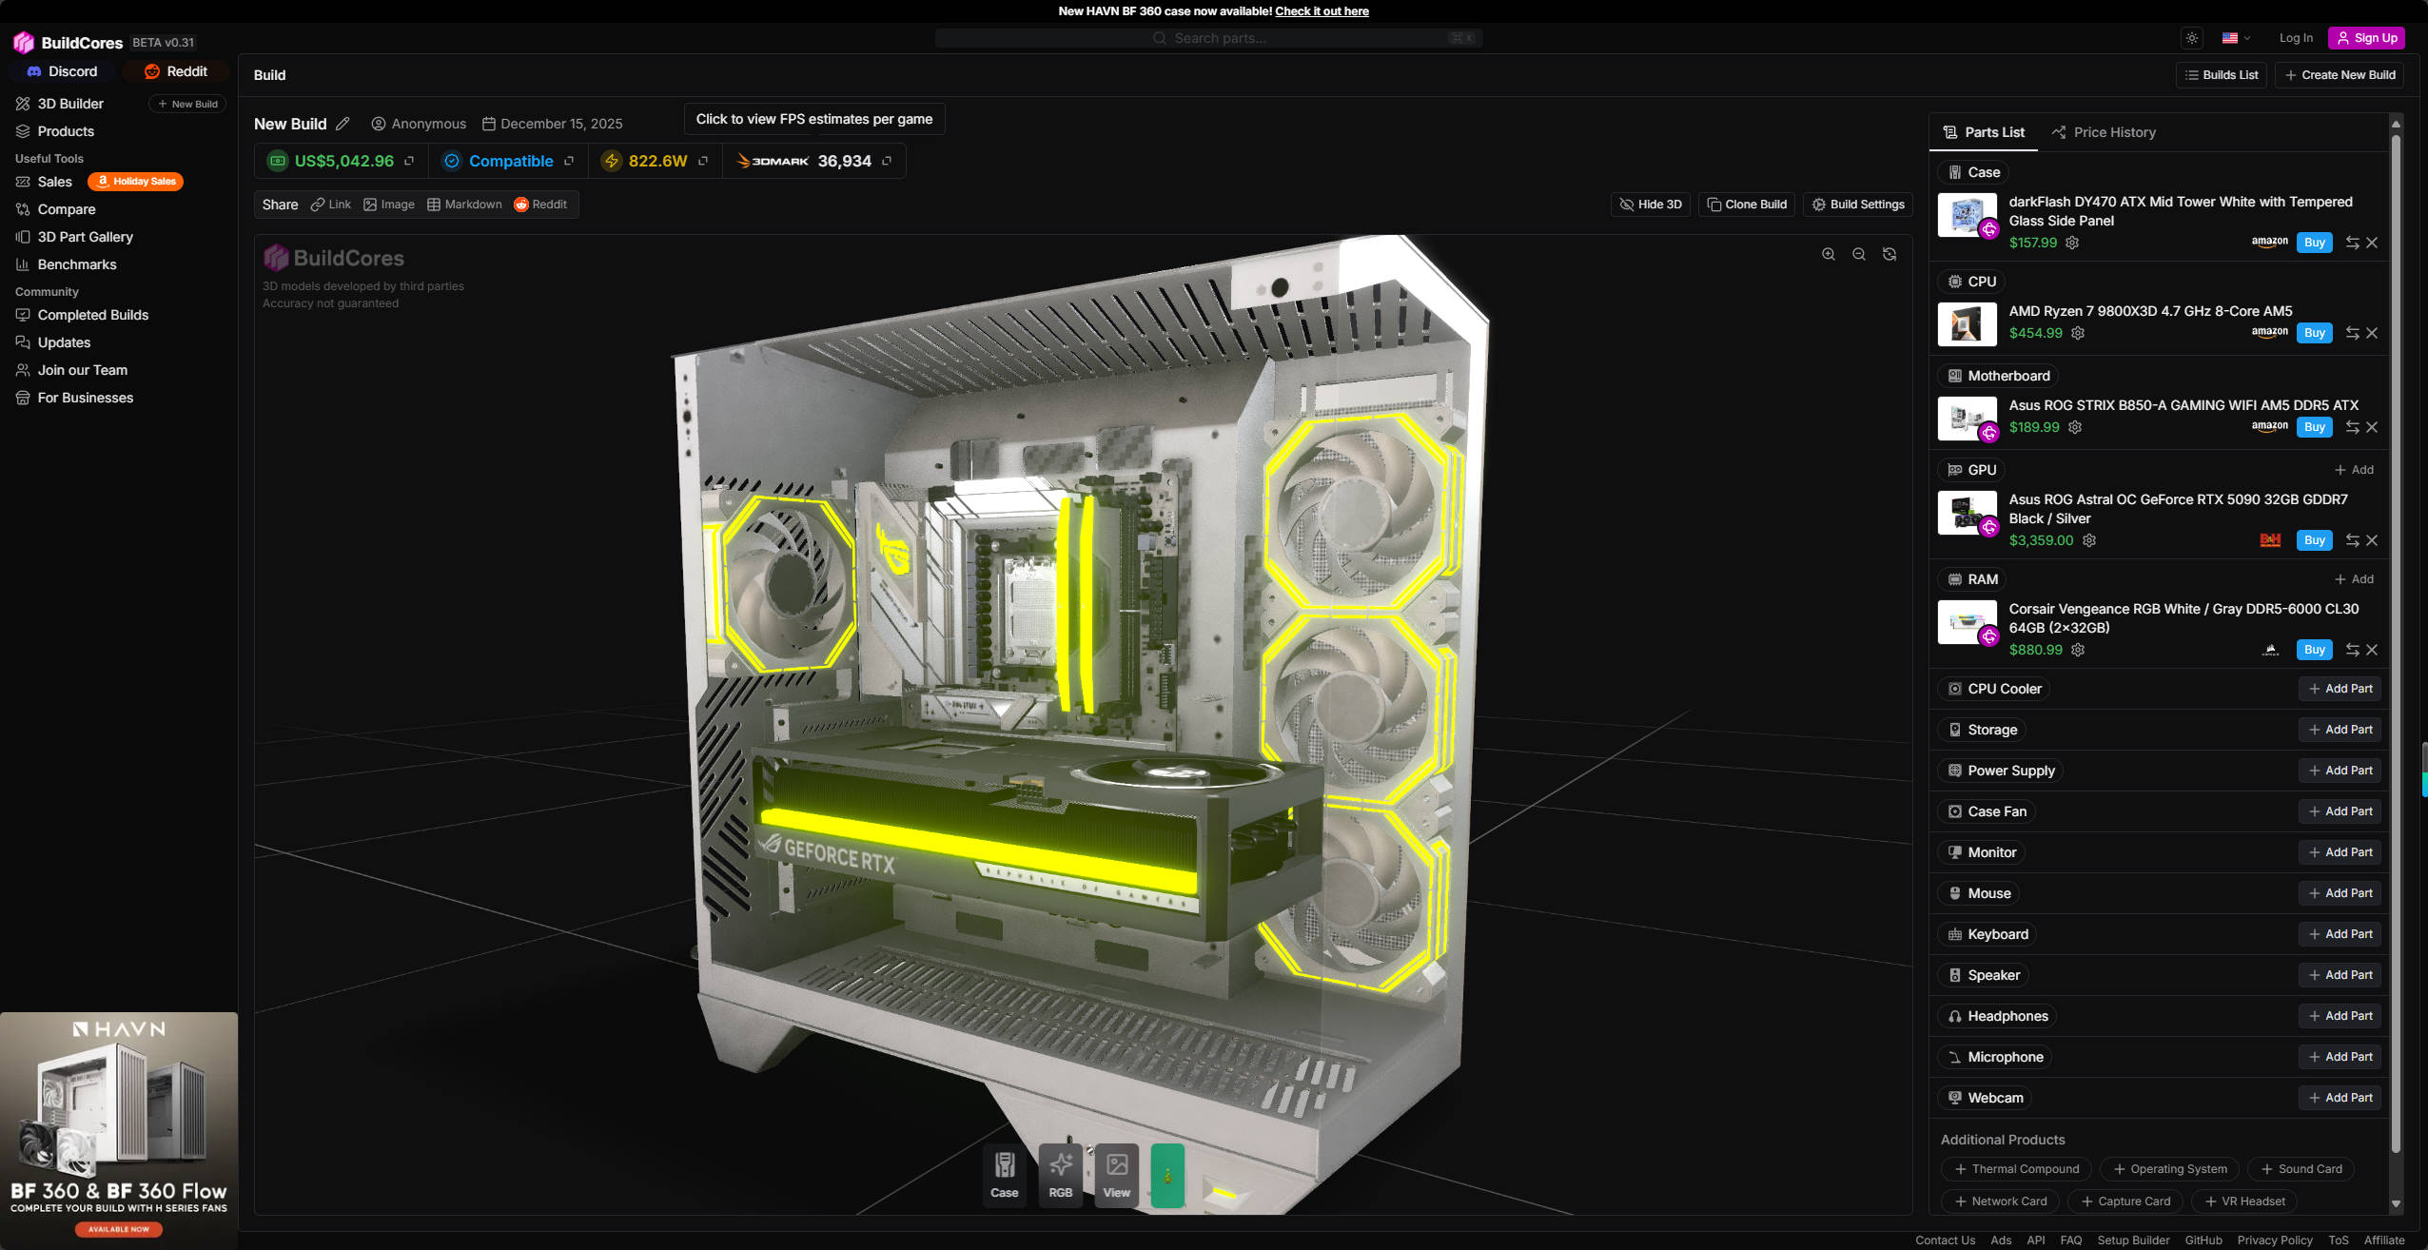
Task: Toggle the green Christmas tree holiday button
Action: coord(1167,1174)
